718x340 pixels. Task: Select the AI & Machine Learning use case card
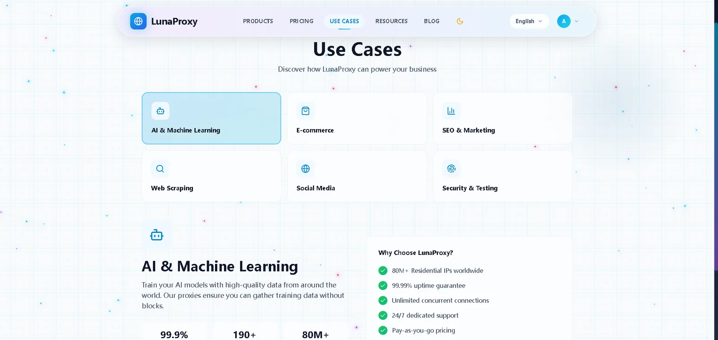point(211,118)
